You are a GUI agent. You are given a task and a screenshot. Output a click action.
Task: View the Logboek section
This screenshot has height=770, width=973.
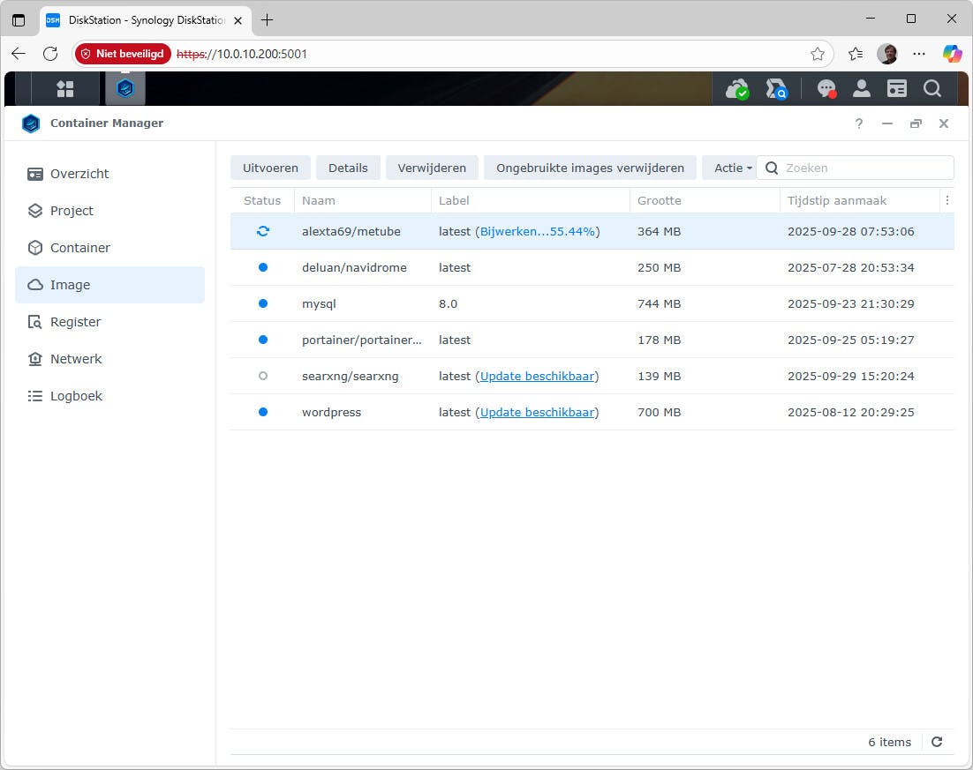76,396
